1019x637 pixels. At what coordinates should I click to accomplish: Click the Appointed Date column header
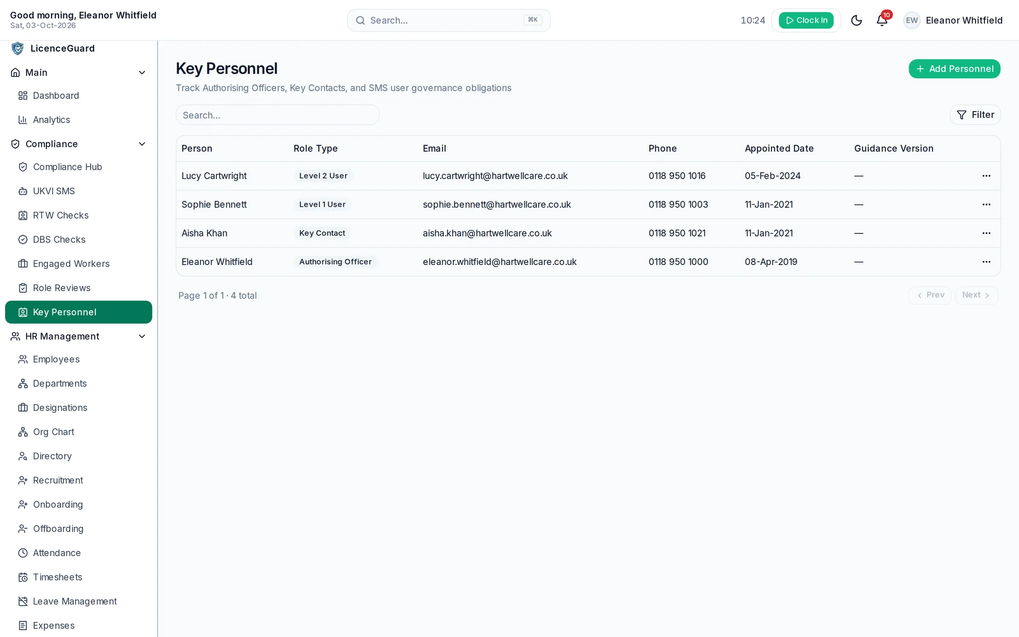779,148
